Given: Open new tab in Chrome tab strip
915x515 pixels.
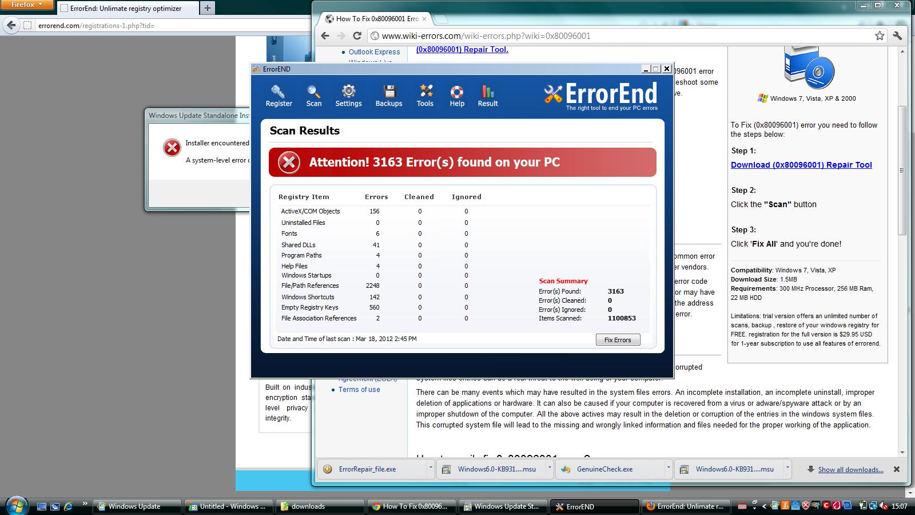Looking at the screenshot, I should pos(439,19).
